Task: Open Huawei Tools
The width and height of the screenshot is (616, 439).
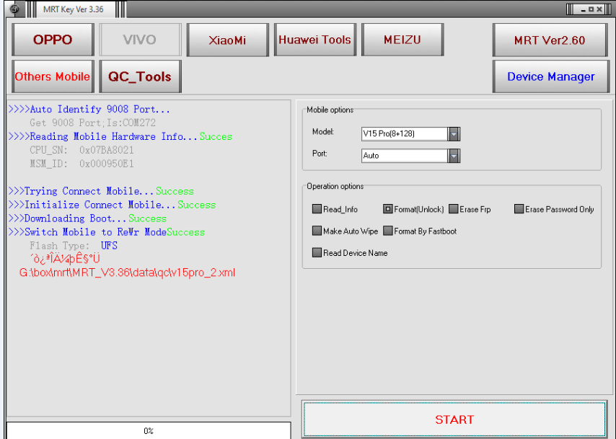Action: [314, 40]
